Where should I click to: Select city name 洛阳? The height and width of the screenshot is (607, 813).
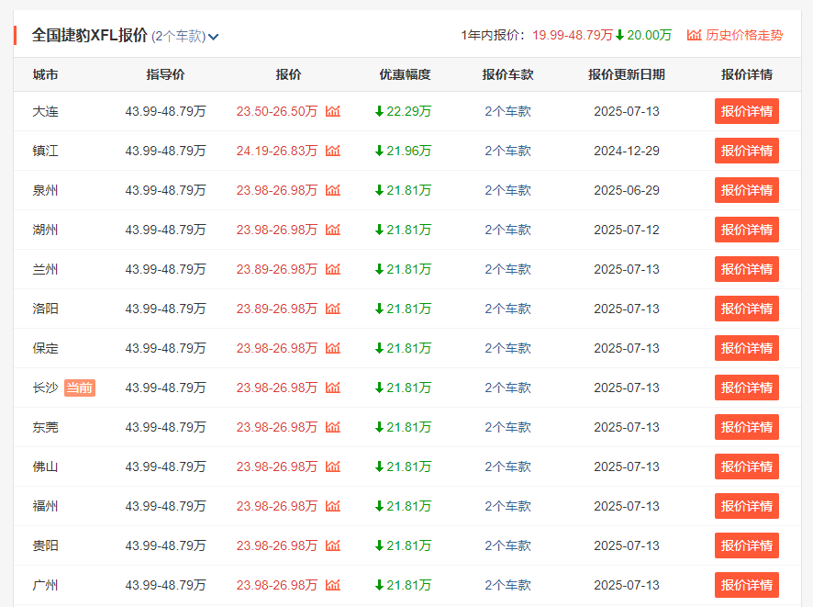click(45, 309)
